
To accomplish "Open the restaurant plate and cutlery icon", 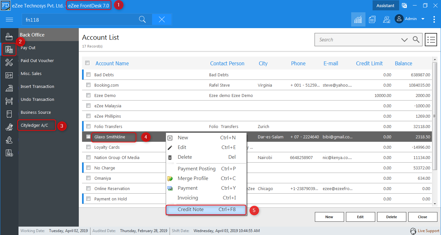I will [9, 101].
